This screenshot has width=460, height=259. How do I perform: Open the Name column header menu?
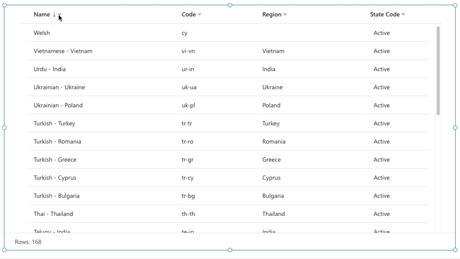point(59,15)
